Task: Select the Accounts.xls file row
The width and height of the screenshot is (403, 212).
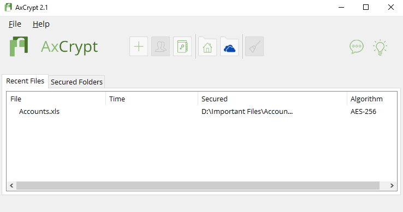Action: tap(201, 111)
